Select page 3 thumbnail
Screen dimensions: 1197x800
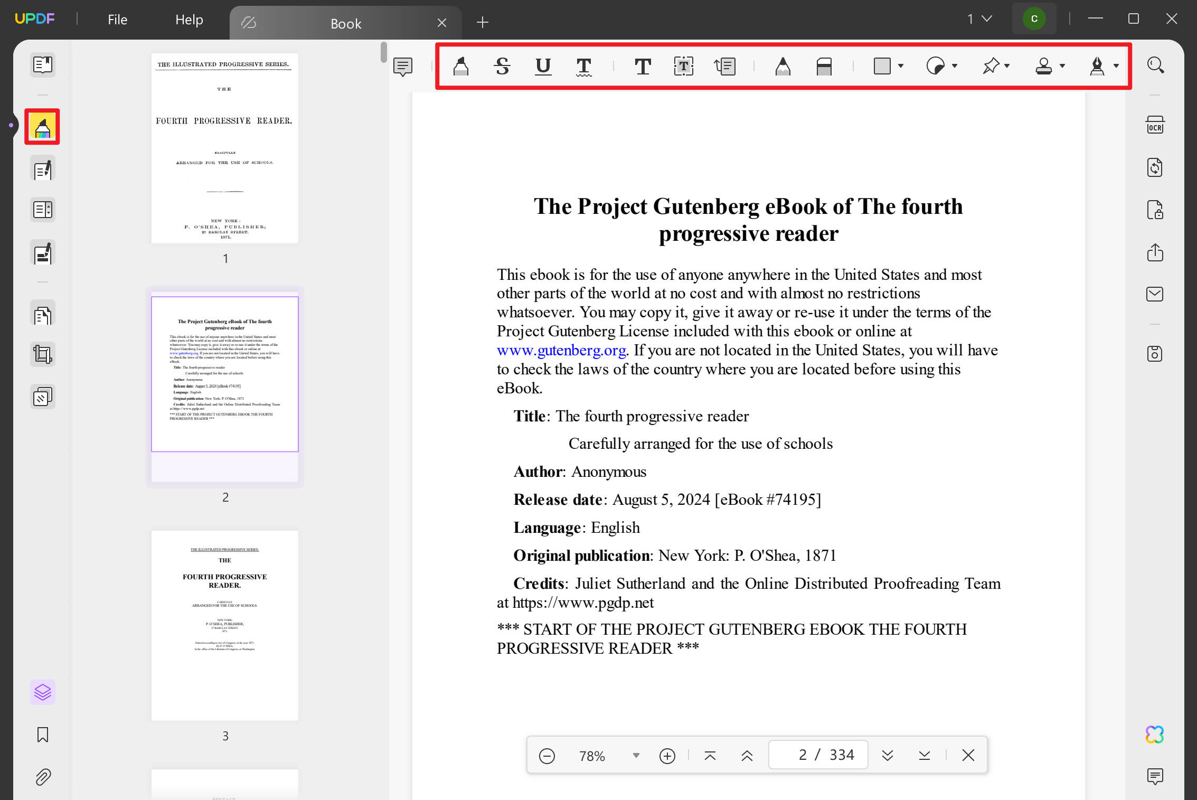[x=224, y=625]
